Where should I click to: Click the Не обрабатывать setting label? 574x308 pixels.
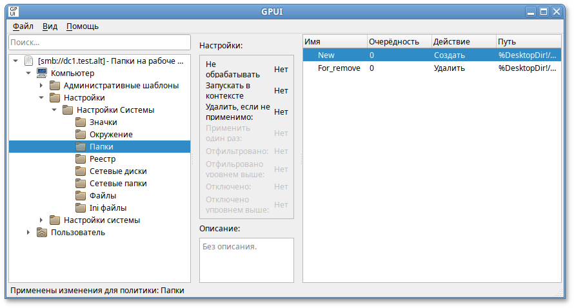(x=233, y=70)
